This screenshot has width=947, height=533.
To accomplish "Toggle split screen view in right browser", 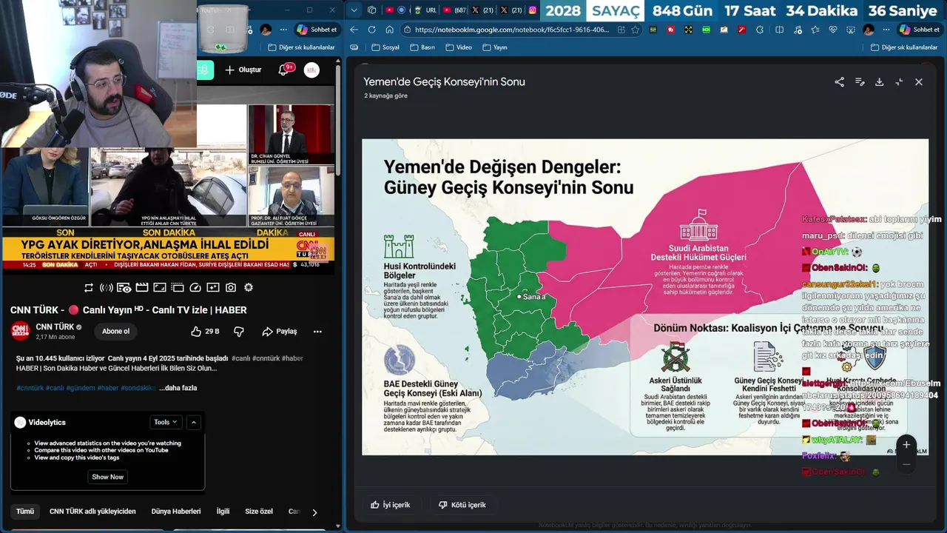I will pyautogui.click(x=779, y=30).
